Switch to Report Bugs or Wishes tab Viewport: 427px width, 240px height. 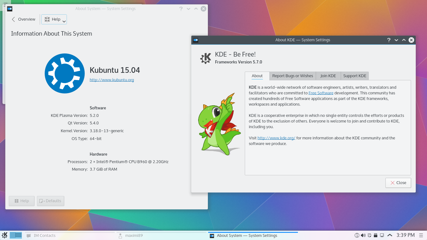(293, 76)
